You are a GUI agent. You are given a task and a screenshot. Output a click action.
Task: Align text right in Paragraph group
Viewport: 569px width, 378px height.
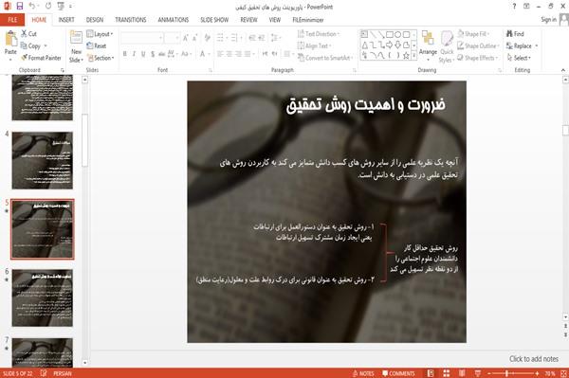[x=238, y=54]
